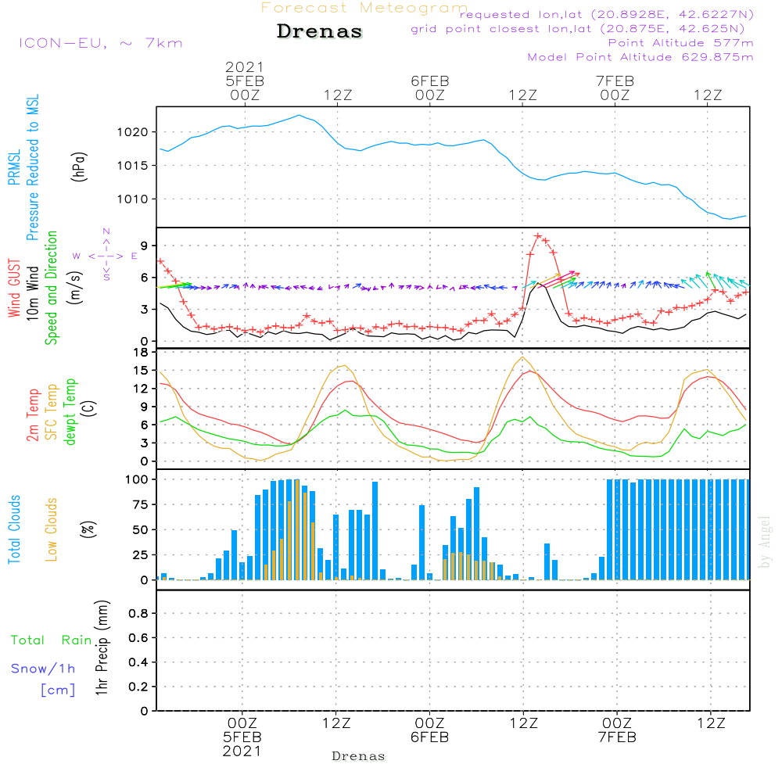Viewport: 782px width, 782px height.
Task: Select the blue 'Snow/1h' label
Action: click(43, 669)
